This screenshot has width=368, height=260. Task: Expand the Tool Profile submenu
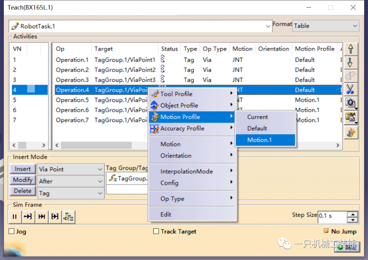coord(231,93)
